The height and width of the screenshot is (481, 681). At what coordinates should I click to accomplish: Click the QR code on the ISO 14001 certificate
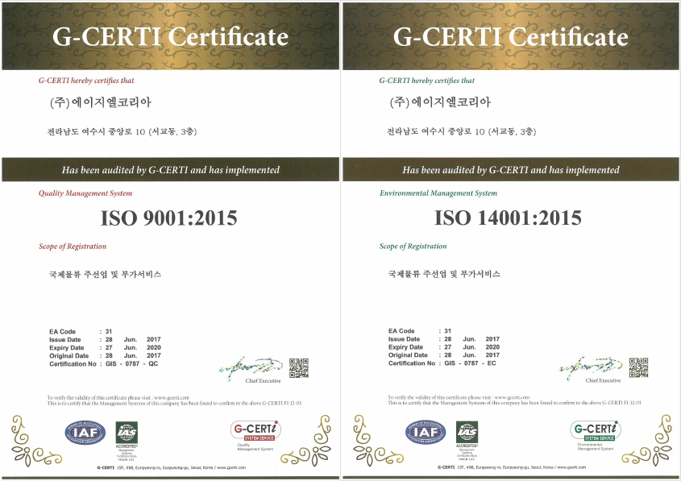(x=638, y=367)
